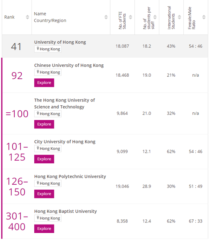
Task: Explore Hong Kong Polytechnic University
Action: coord(44,194)
